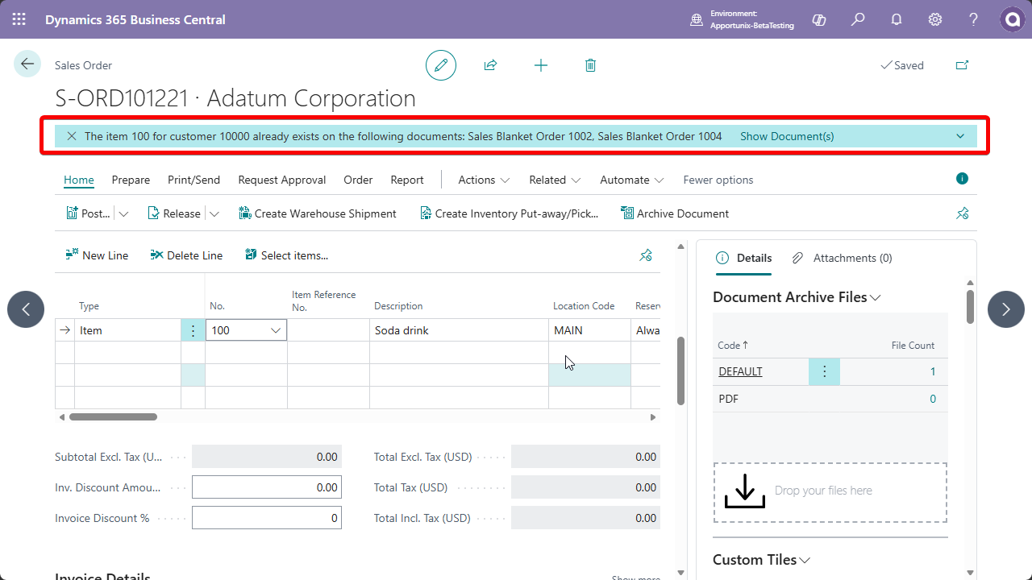
Task: Click the plus new-document icon
Action: coord(541,65)
